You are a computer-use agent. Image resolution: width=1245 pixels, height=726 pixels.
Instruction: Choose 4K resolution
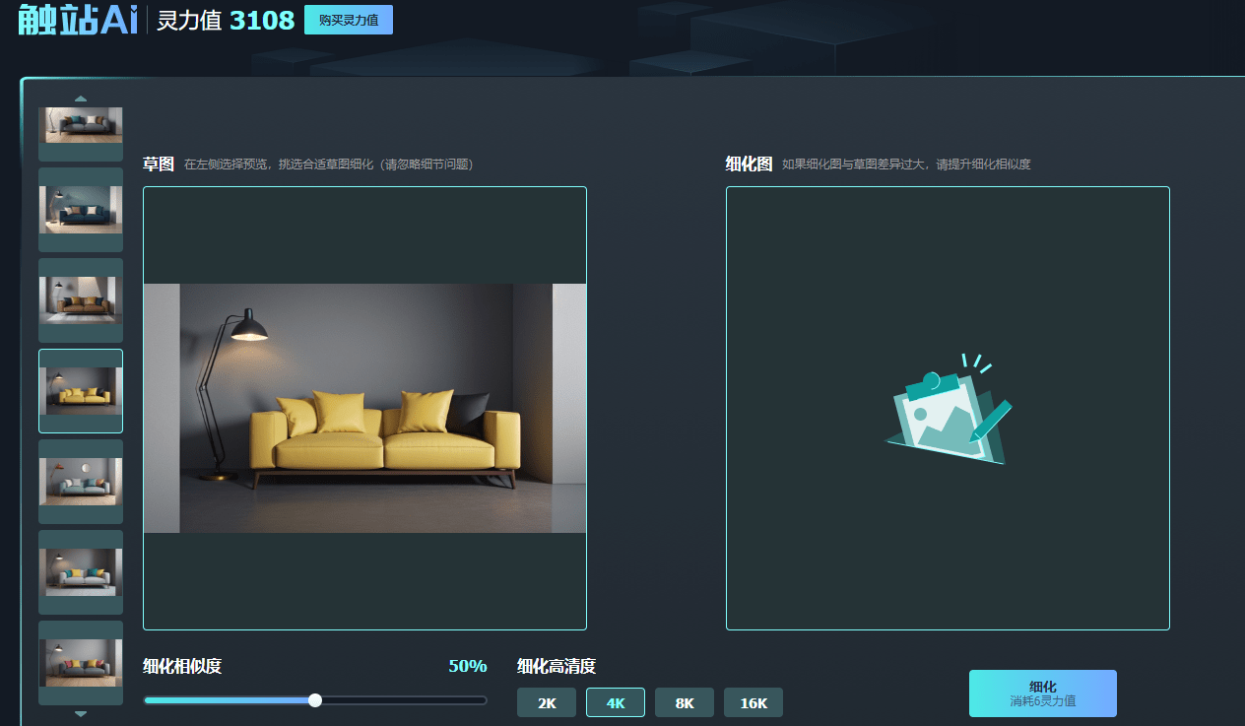(x=616, y=702)
